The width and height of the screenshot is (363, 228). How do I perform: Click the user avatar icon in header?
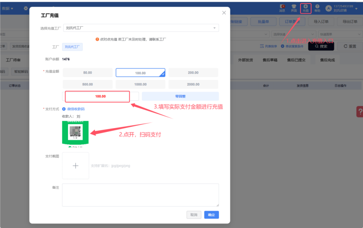328,8
